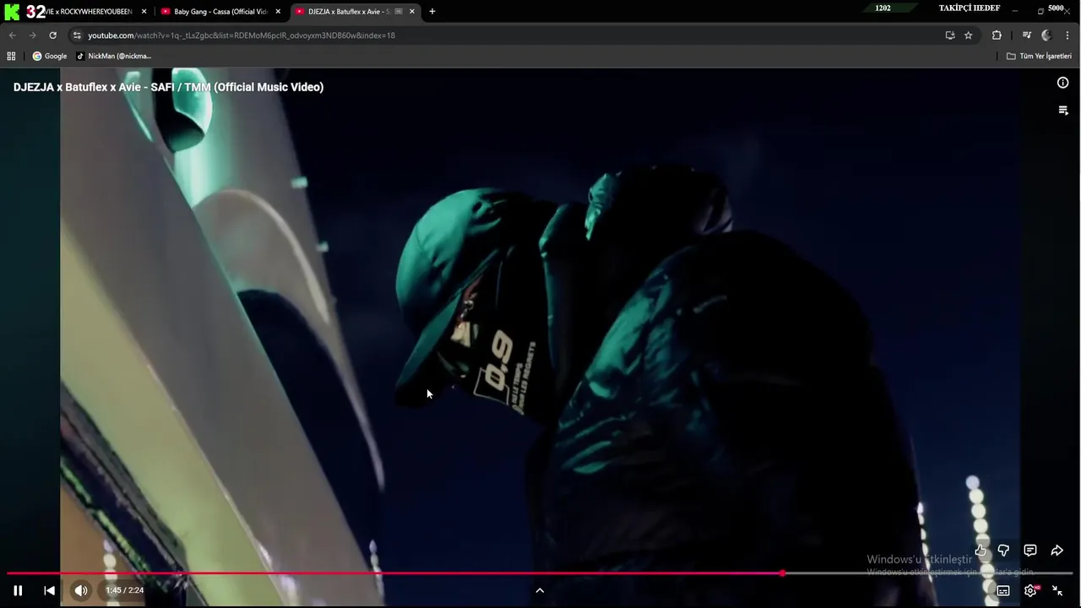
Task: Pause the video with the pause button
Action: click(18, 590)
